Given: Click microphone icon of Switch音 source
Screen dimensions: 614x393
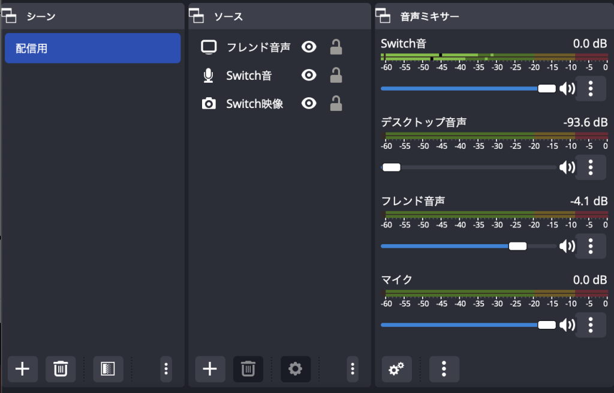Looking at the screenshot, I should click(208, 75).
